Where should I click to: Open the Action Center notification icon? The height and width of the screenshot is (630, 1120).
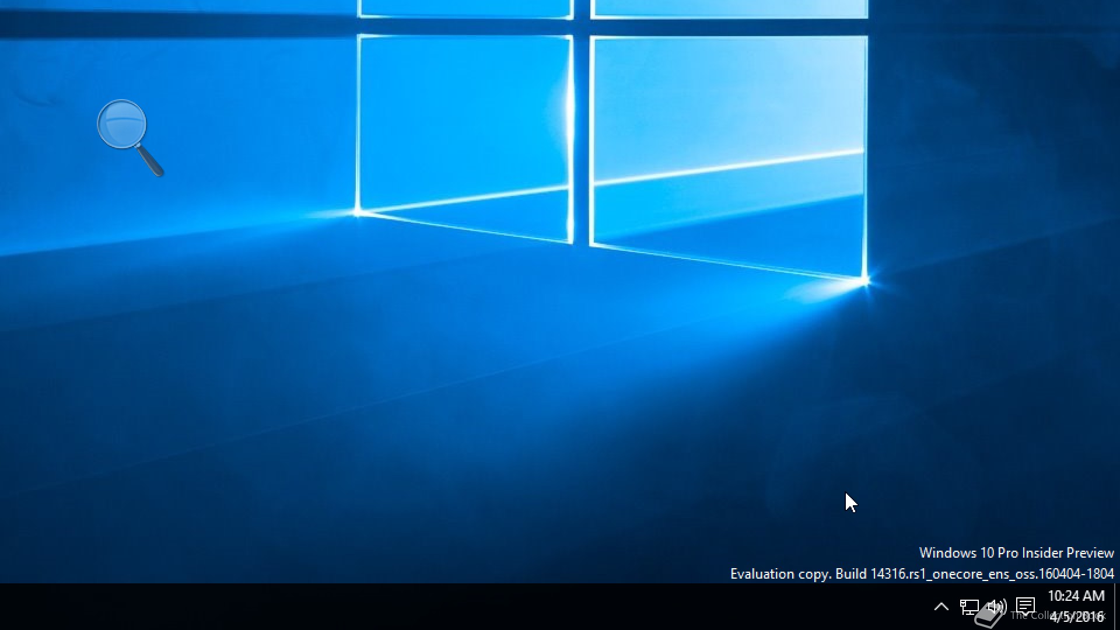1025,606
